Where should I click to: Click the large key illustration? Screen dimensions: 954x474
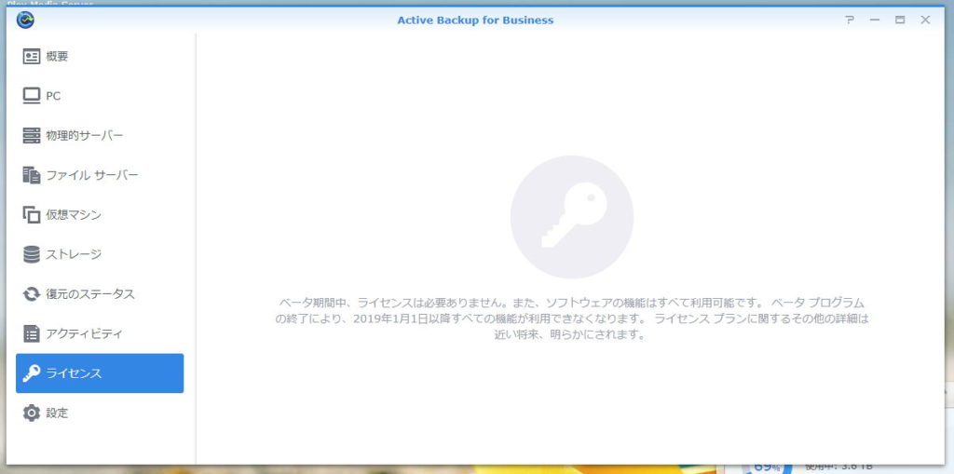[x=572, y=217]
